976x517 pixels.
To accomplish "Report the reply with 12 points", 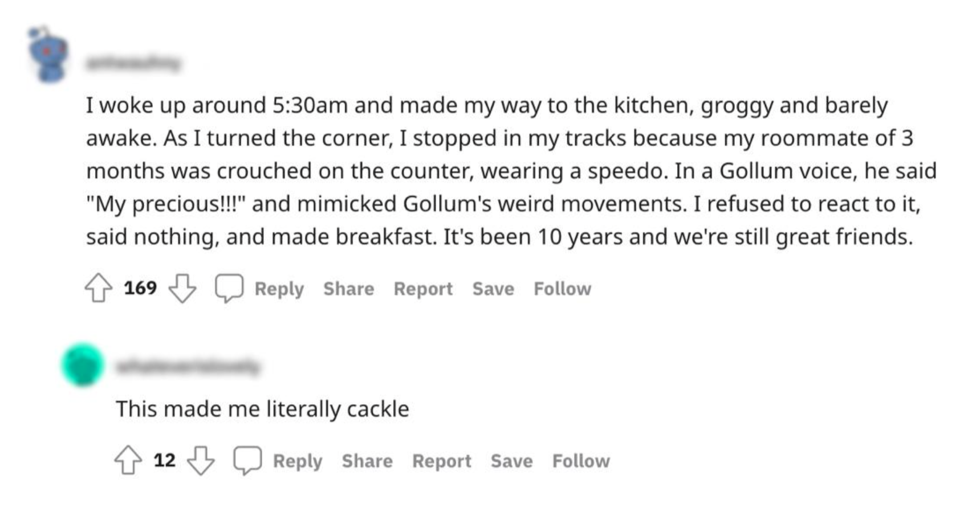I will 442,461.
